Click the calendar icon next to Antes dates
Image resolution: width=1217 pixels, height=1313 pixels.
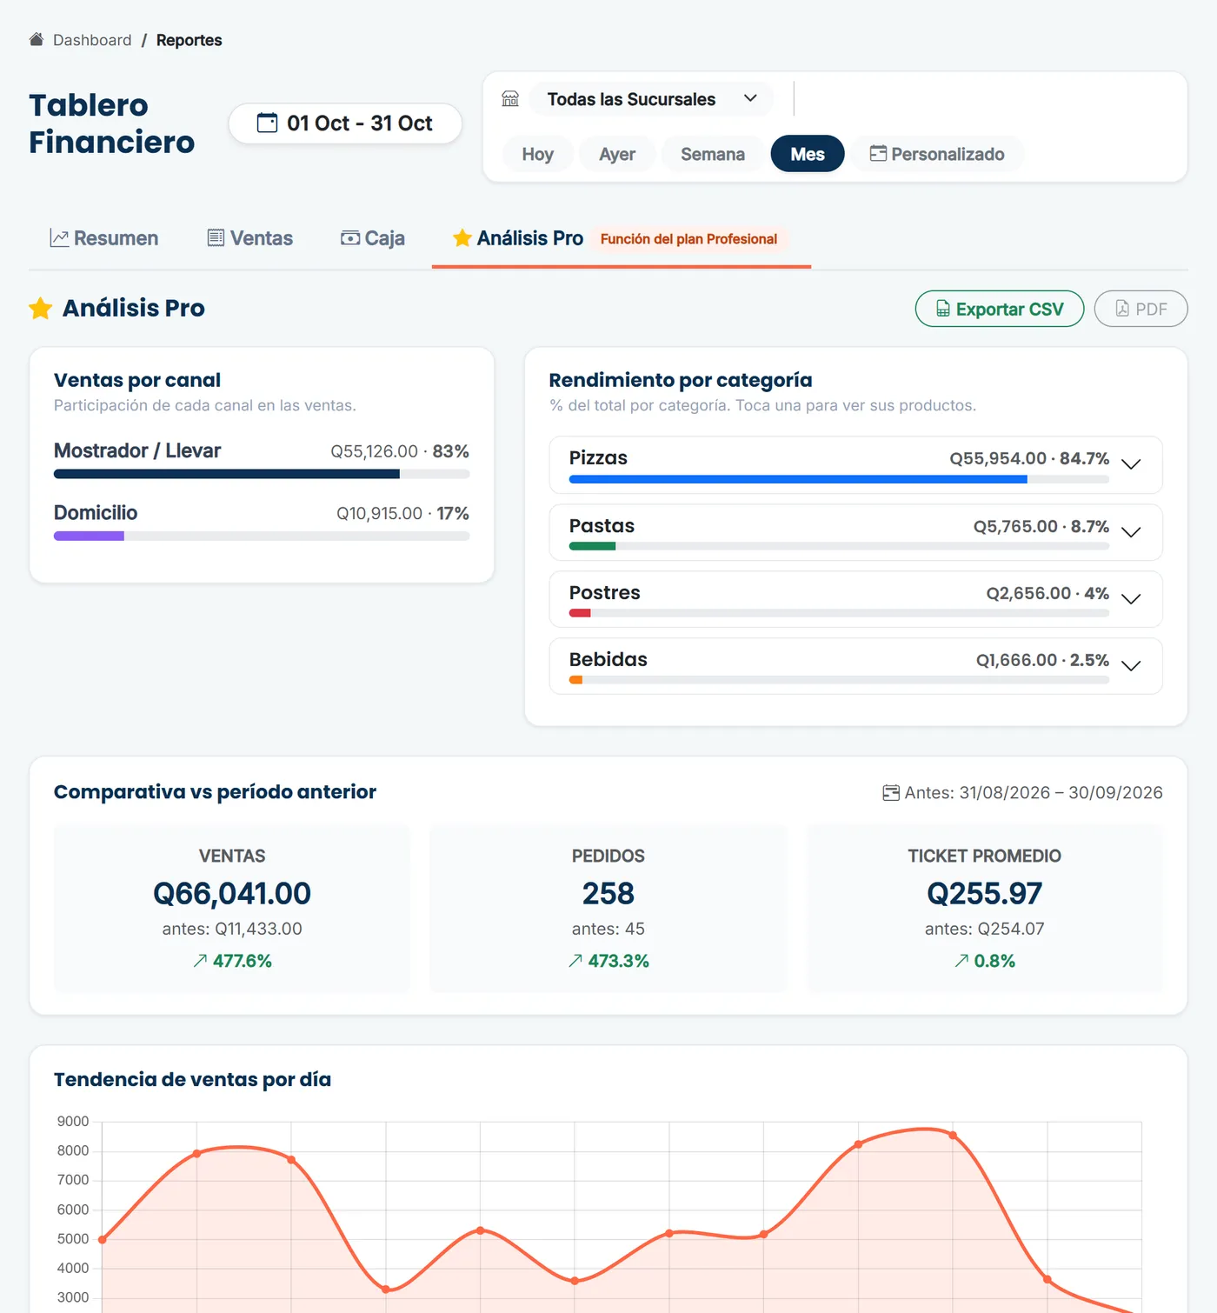pyautogui.click(x=891, y=793)
